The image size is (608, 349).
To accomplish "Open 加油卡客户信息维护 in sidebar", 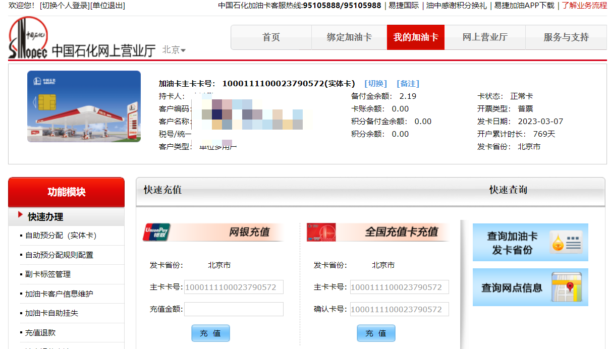I will 59,294.
